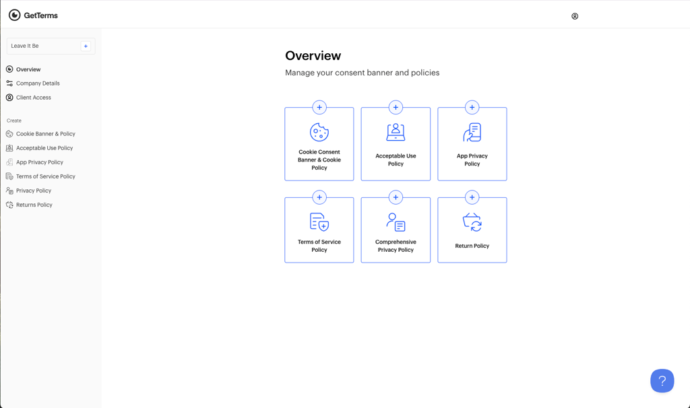Click the GetTerms logo icon
Image resolution: width=690 pixels, height=408 pixels.
(15, 15)
